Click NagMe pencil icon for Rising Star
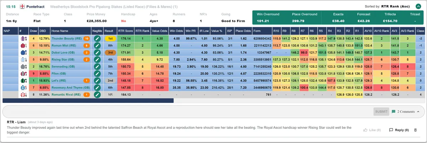 97,60
